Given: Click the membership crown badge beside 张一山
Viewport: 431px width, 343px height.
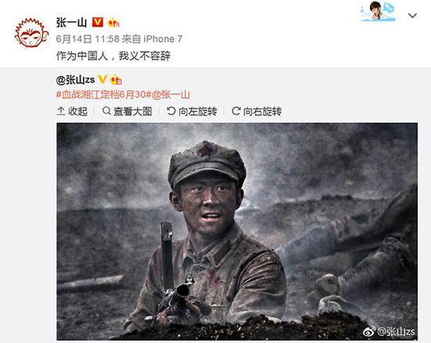Looking at the screenshot, I should click(114, 22).
